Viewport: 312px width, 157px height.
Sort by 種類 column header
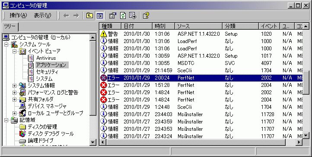[x=110, y=26]
